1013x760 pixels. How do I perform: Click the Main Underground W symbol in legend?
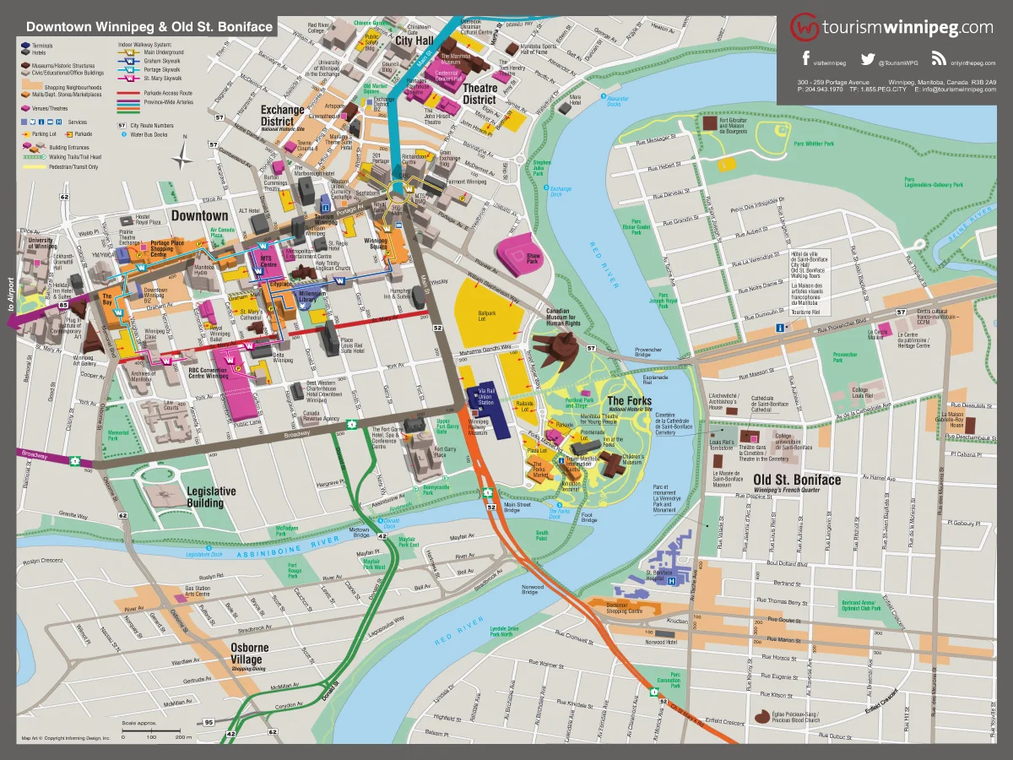click(130, 52)
